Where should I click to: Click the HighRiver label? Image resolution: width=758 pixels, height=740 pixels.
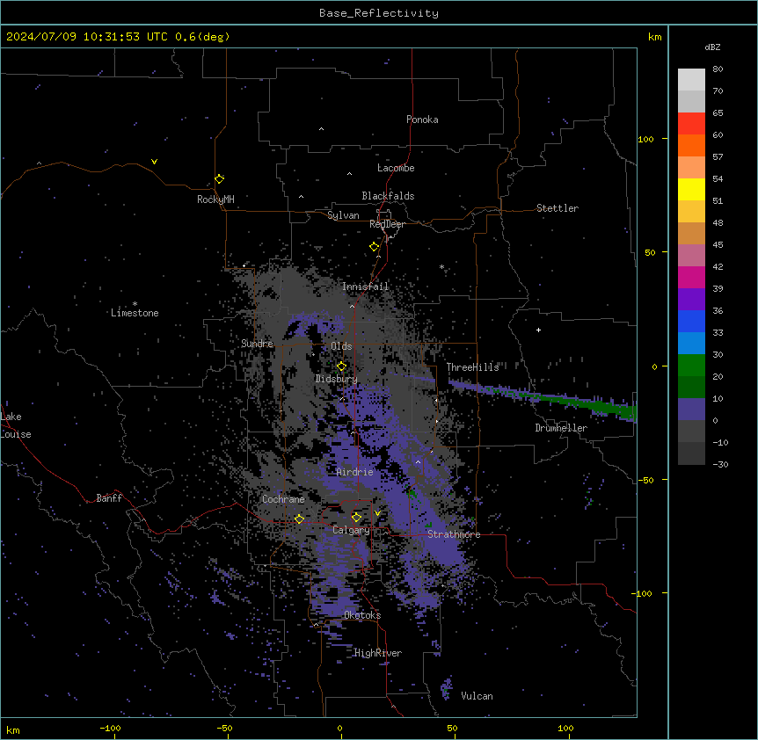378,653
